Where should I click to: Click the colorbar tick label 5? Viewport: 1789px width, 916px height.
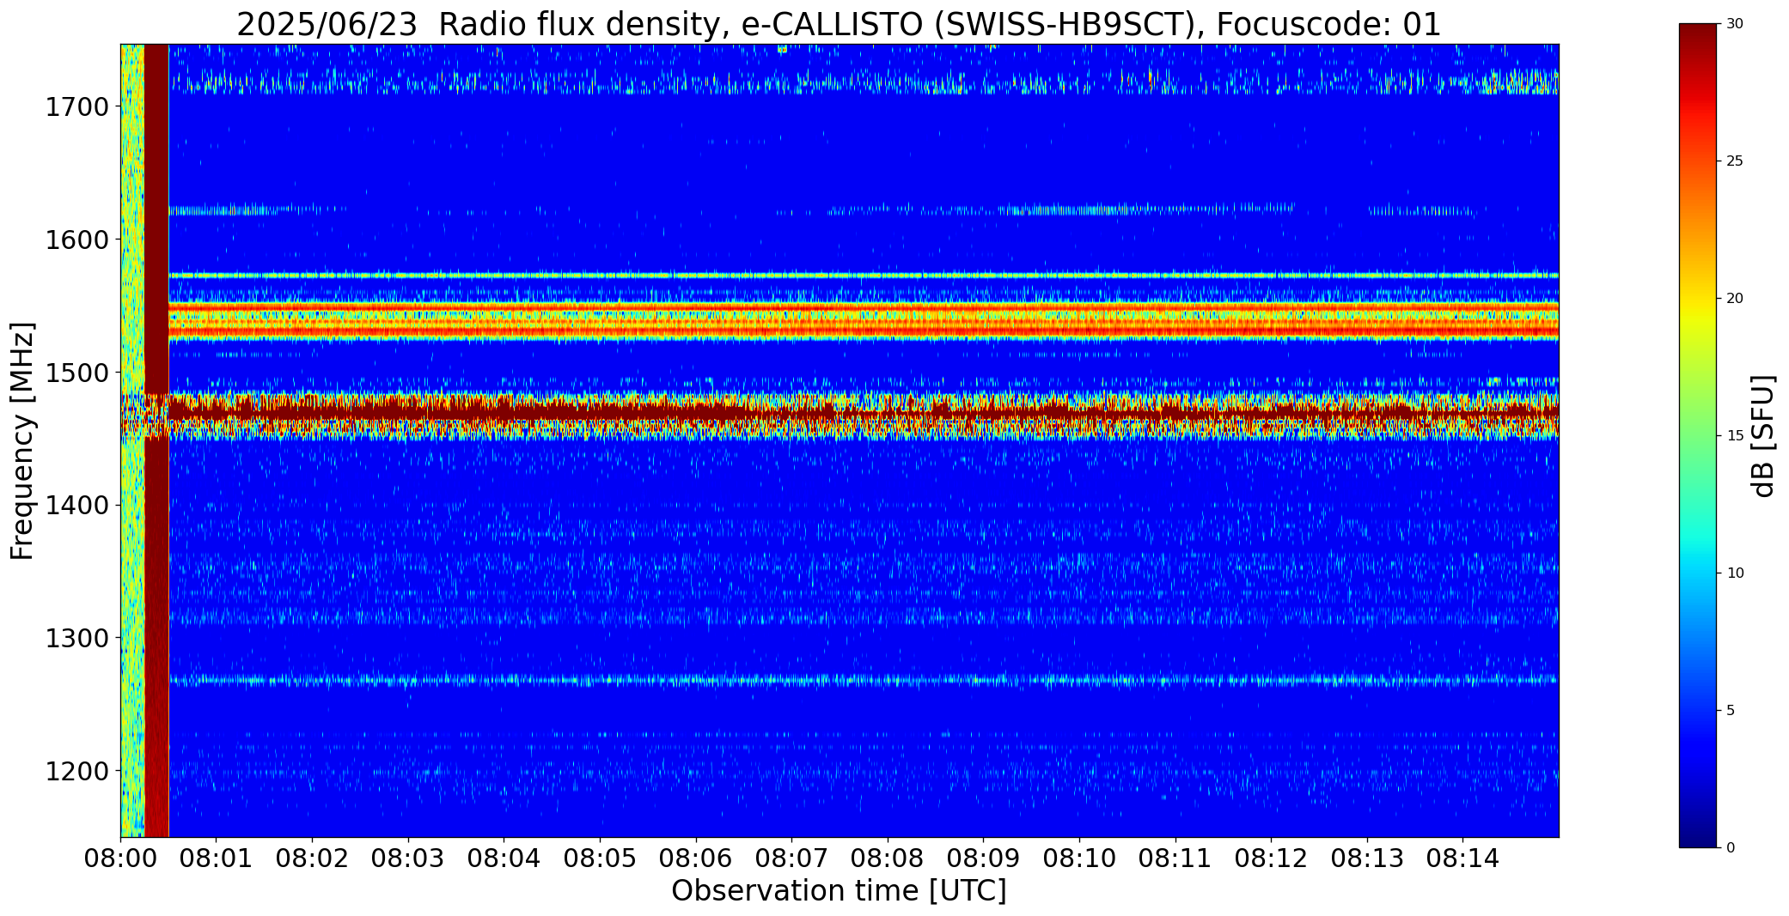point(1731,711)
